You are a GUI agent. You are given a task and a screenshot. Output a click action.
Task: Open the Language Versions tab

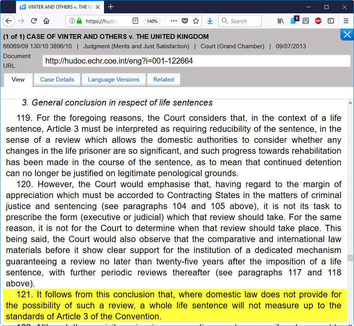tap(113, 80)
